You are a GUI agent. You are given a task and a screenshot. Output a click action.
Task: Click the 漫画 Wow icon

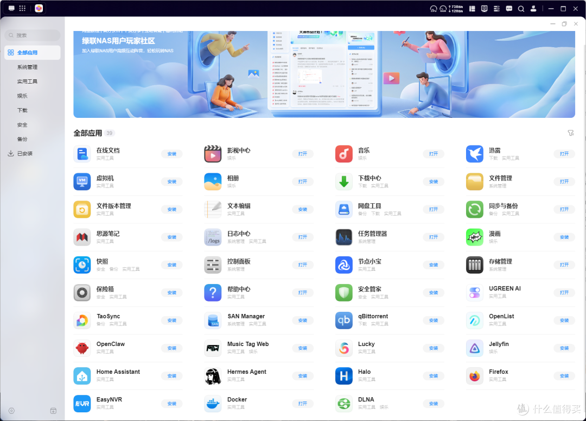click(475, 237)
